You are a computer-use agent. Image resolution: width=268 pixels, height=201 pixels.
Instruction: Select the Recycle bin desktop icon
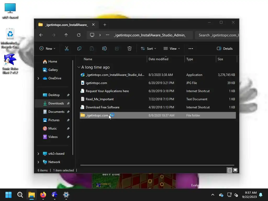click(x=10, y=38)
